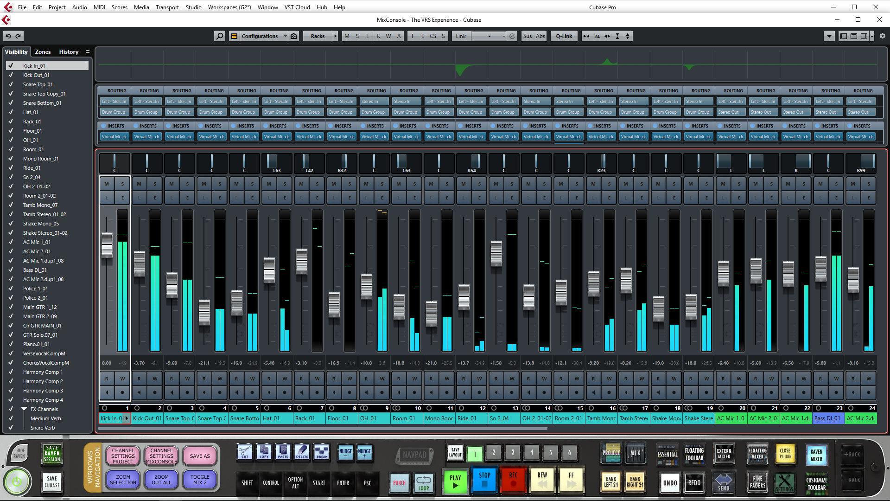
Task: Click the red REC record button
Action: [513, 479]
